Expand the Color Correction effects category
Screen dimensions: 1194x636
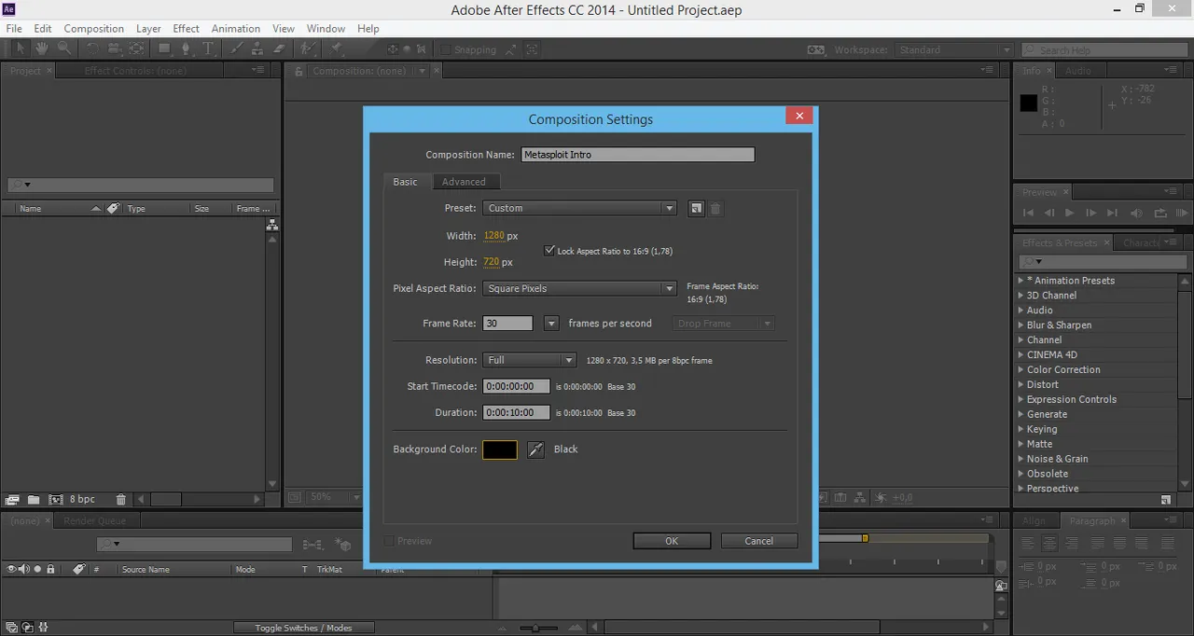pos(1020,369)
